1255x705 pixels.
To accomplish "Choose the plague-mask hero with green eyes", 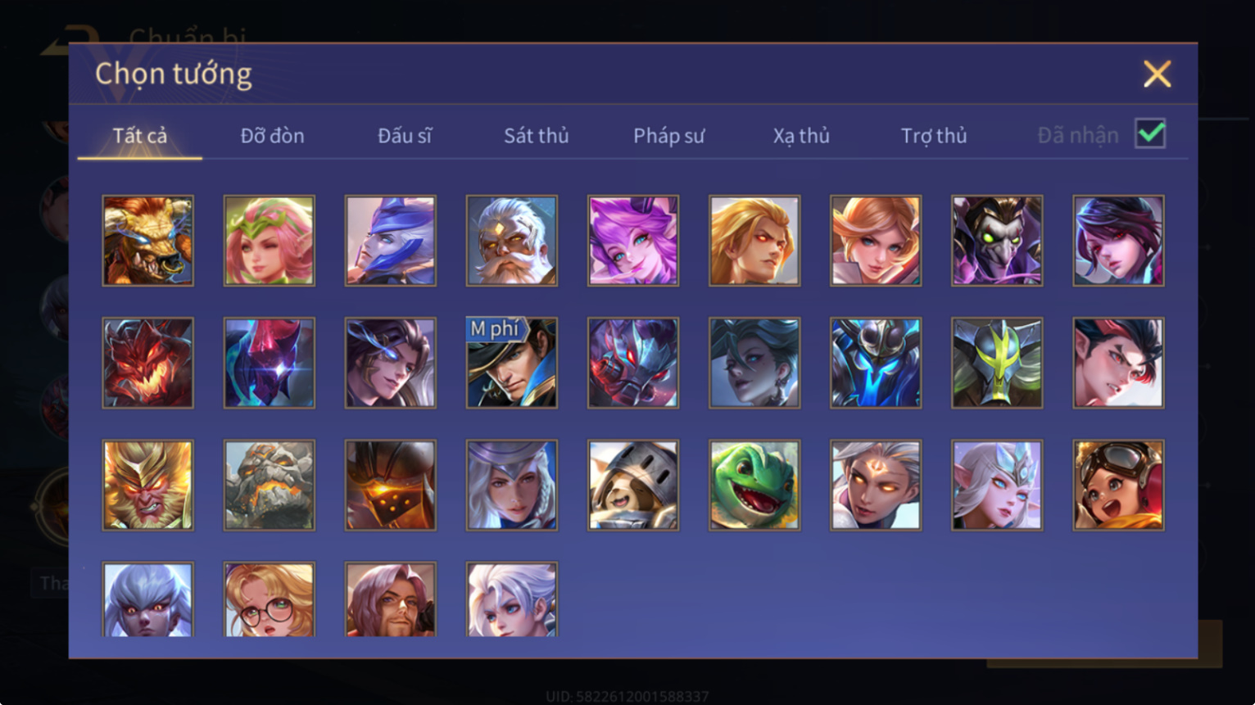I will [997, 241].
